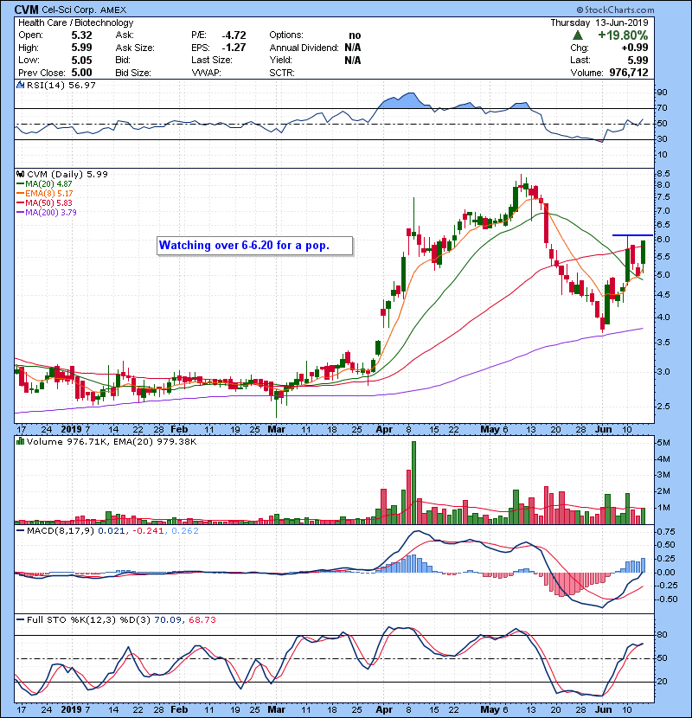Click the 'Mar' label on price chart axis
Viewport: 692px width, 718px height.
277,430
